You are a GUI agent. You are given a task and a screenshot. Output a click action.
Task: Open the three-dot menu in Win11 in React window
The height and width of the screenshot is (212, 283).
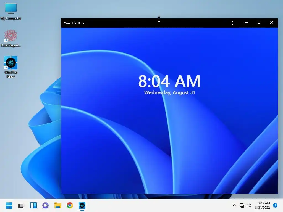(x=232, y=23)
